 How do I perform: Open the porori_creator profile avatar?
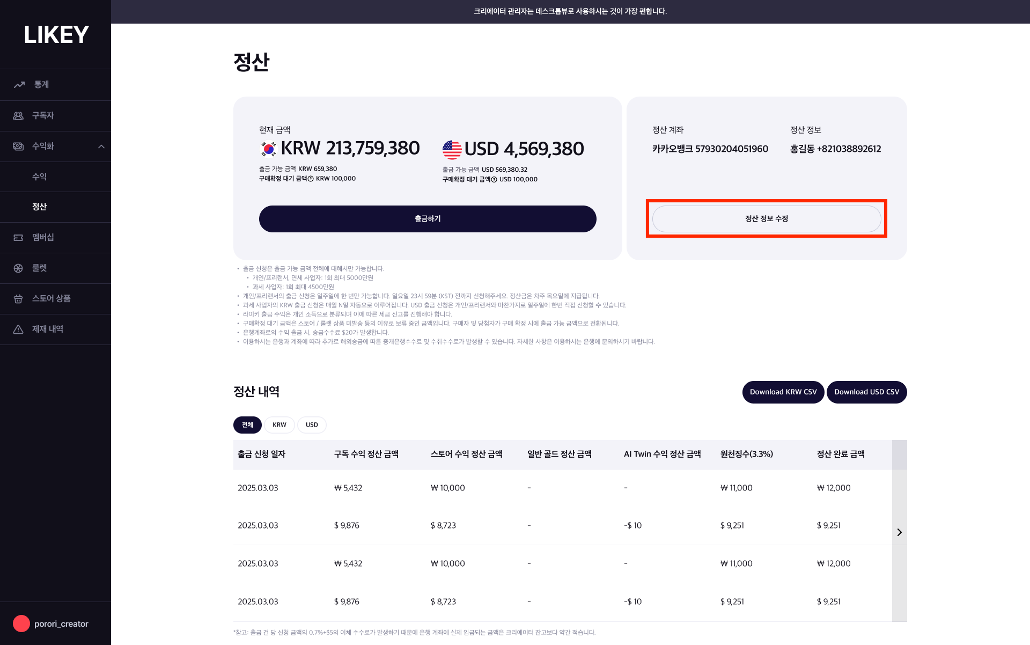(21, 624)
